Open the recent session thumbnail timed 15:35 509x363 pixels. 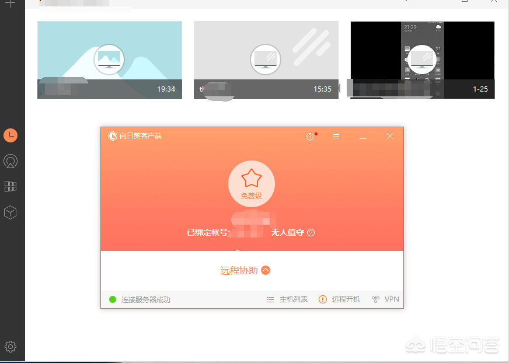(x=266, y=60)
